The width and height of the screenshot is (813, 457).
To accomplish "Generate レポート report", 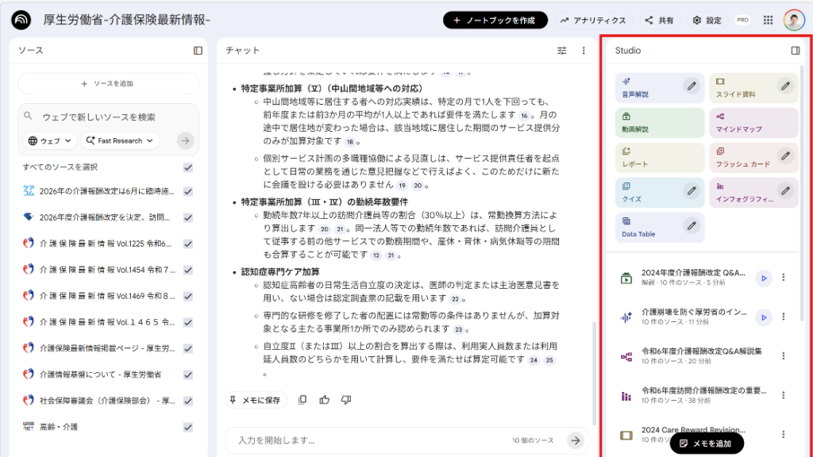I will tap(660, 157).
